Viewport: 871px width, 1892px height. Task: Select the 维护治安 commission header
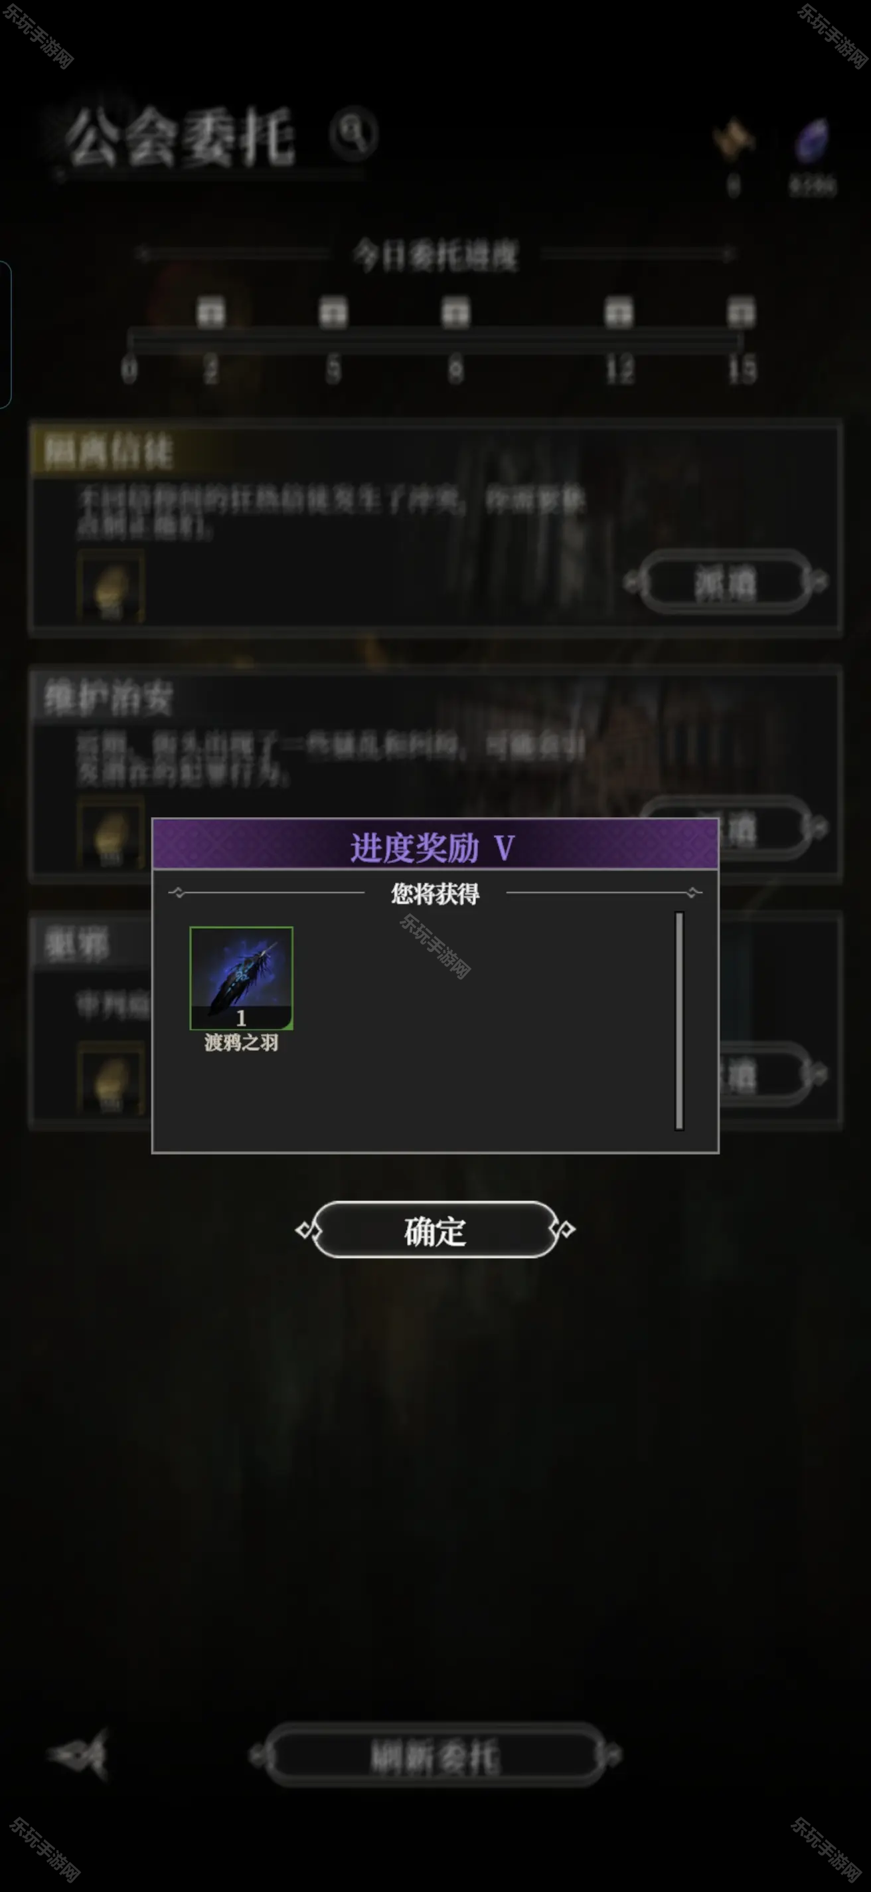[109, 698]
